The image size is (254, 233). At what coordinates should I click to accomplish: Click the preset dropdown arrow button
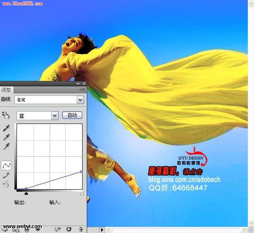pyautogui.click(x=81, y=100)
